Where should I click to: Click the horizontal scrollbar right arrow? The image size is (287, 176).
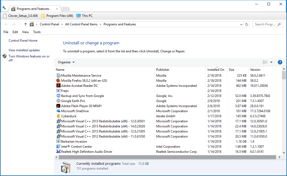(x=279, y=157)
